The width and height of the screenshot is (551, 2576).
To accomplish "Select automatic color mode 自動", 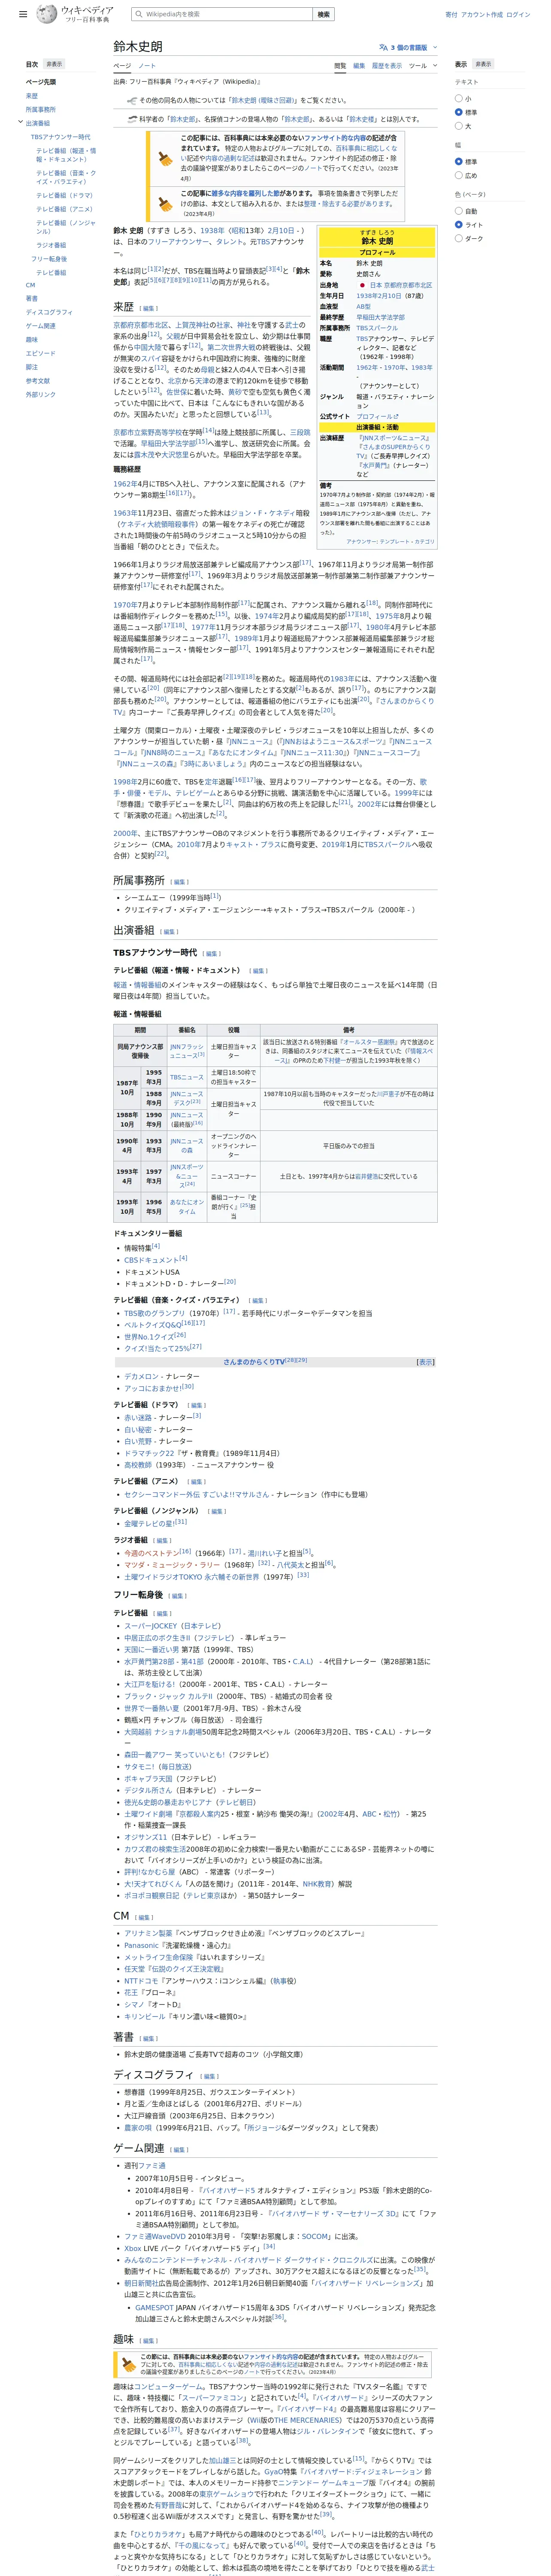I will coord(459,211).
